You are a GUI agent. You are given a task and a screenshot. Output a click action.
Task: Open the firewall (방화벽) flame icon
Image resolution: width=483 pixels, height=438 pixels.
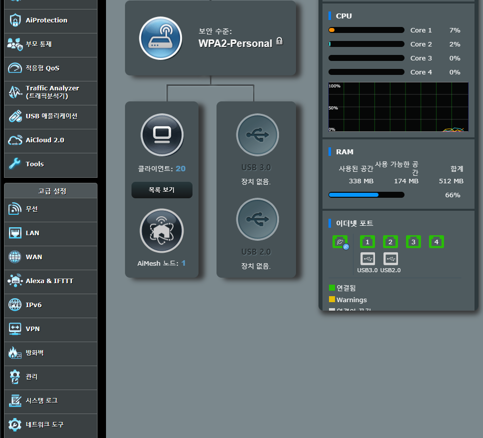(x=15, y=353)
